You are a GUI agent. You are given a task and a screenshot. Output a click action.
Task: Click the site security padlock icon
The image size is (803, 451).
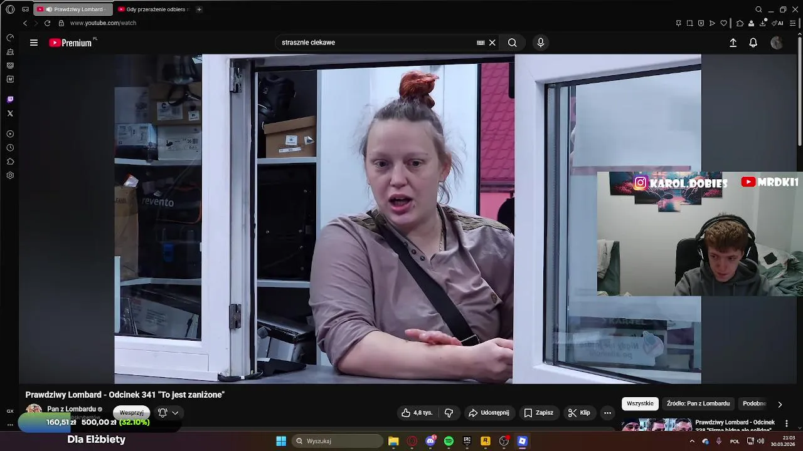(61, 23)
